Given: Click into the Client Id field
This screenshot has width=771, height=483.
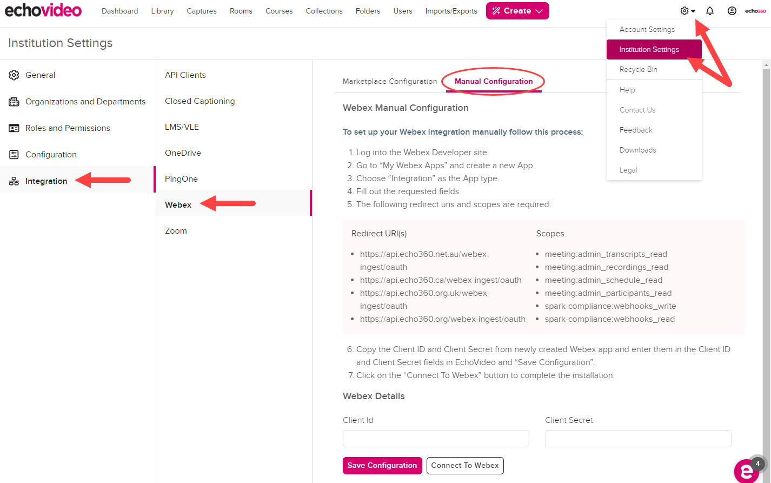Looking at the screenshot, I should coord(435,439).
